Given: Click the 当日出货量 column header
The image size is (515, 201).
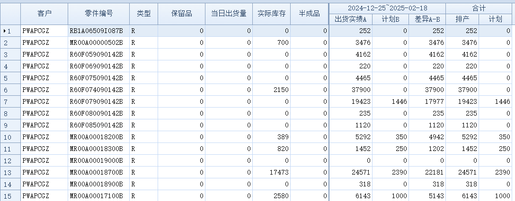Looking at the screenshot, I should click(229, 14).
